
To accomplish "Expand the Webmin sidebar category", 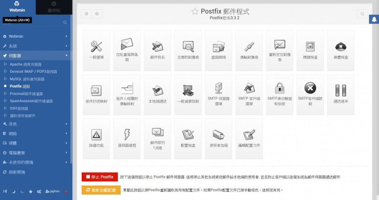I will (x=35, y=36).
